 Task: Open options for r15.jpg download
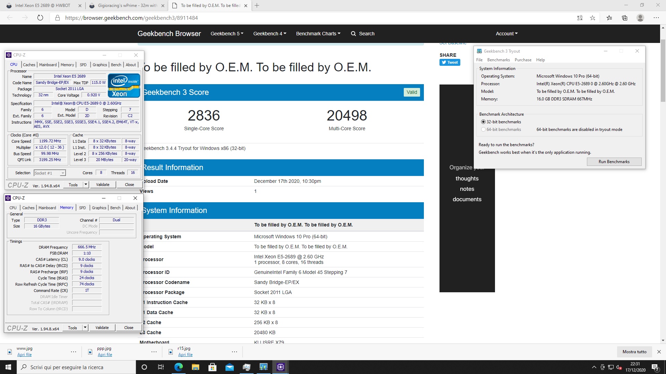point(234,352)
